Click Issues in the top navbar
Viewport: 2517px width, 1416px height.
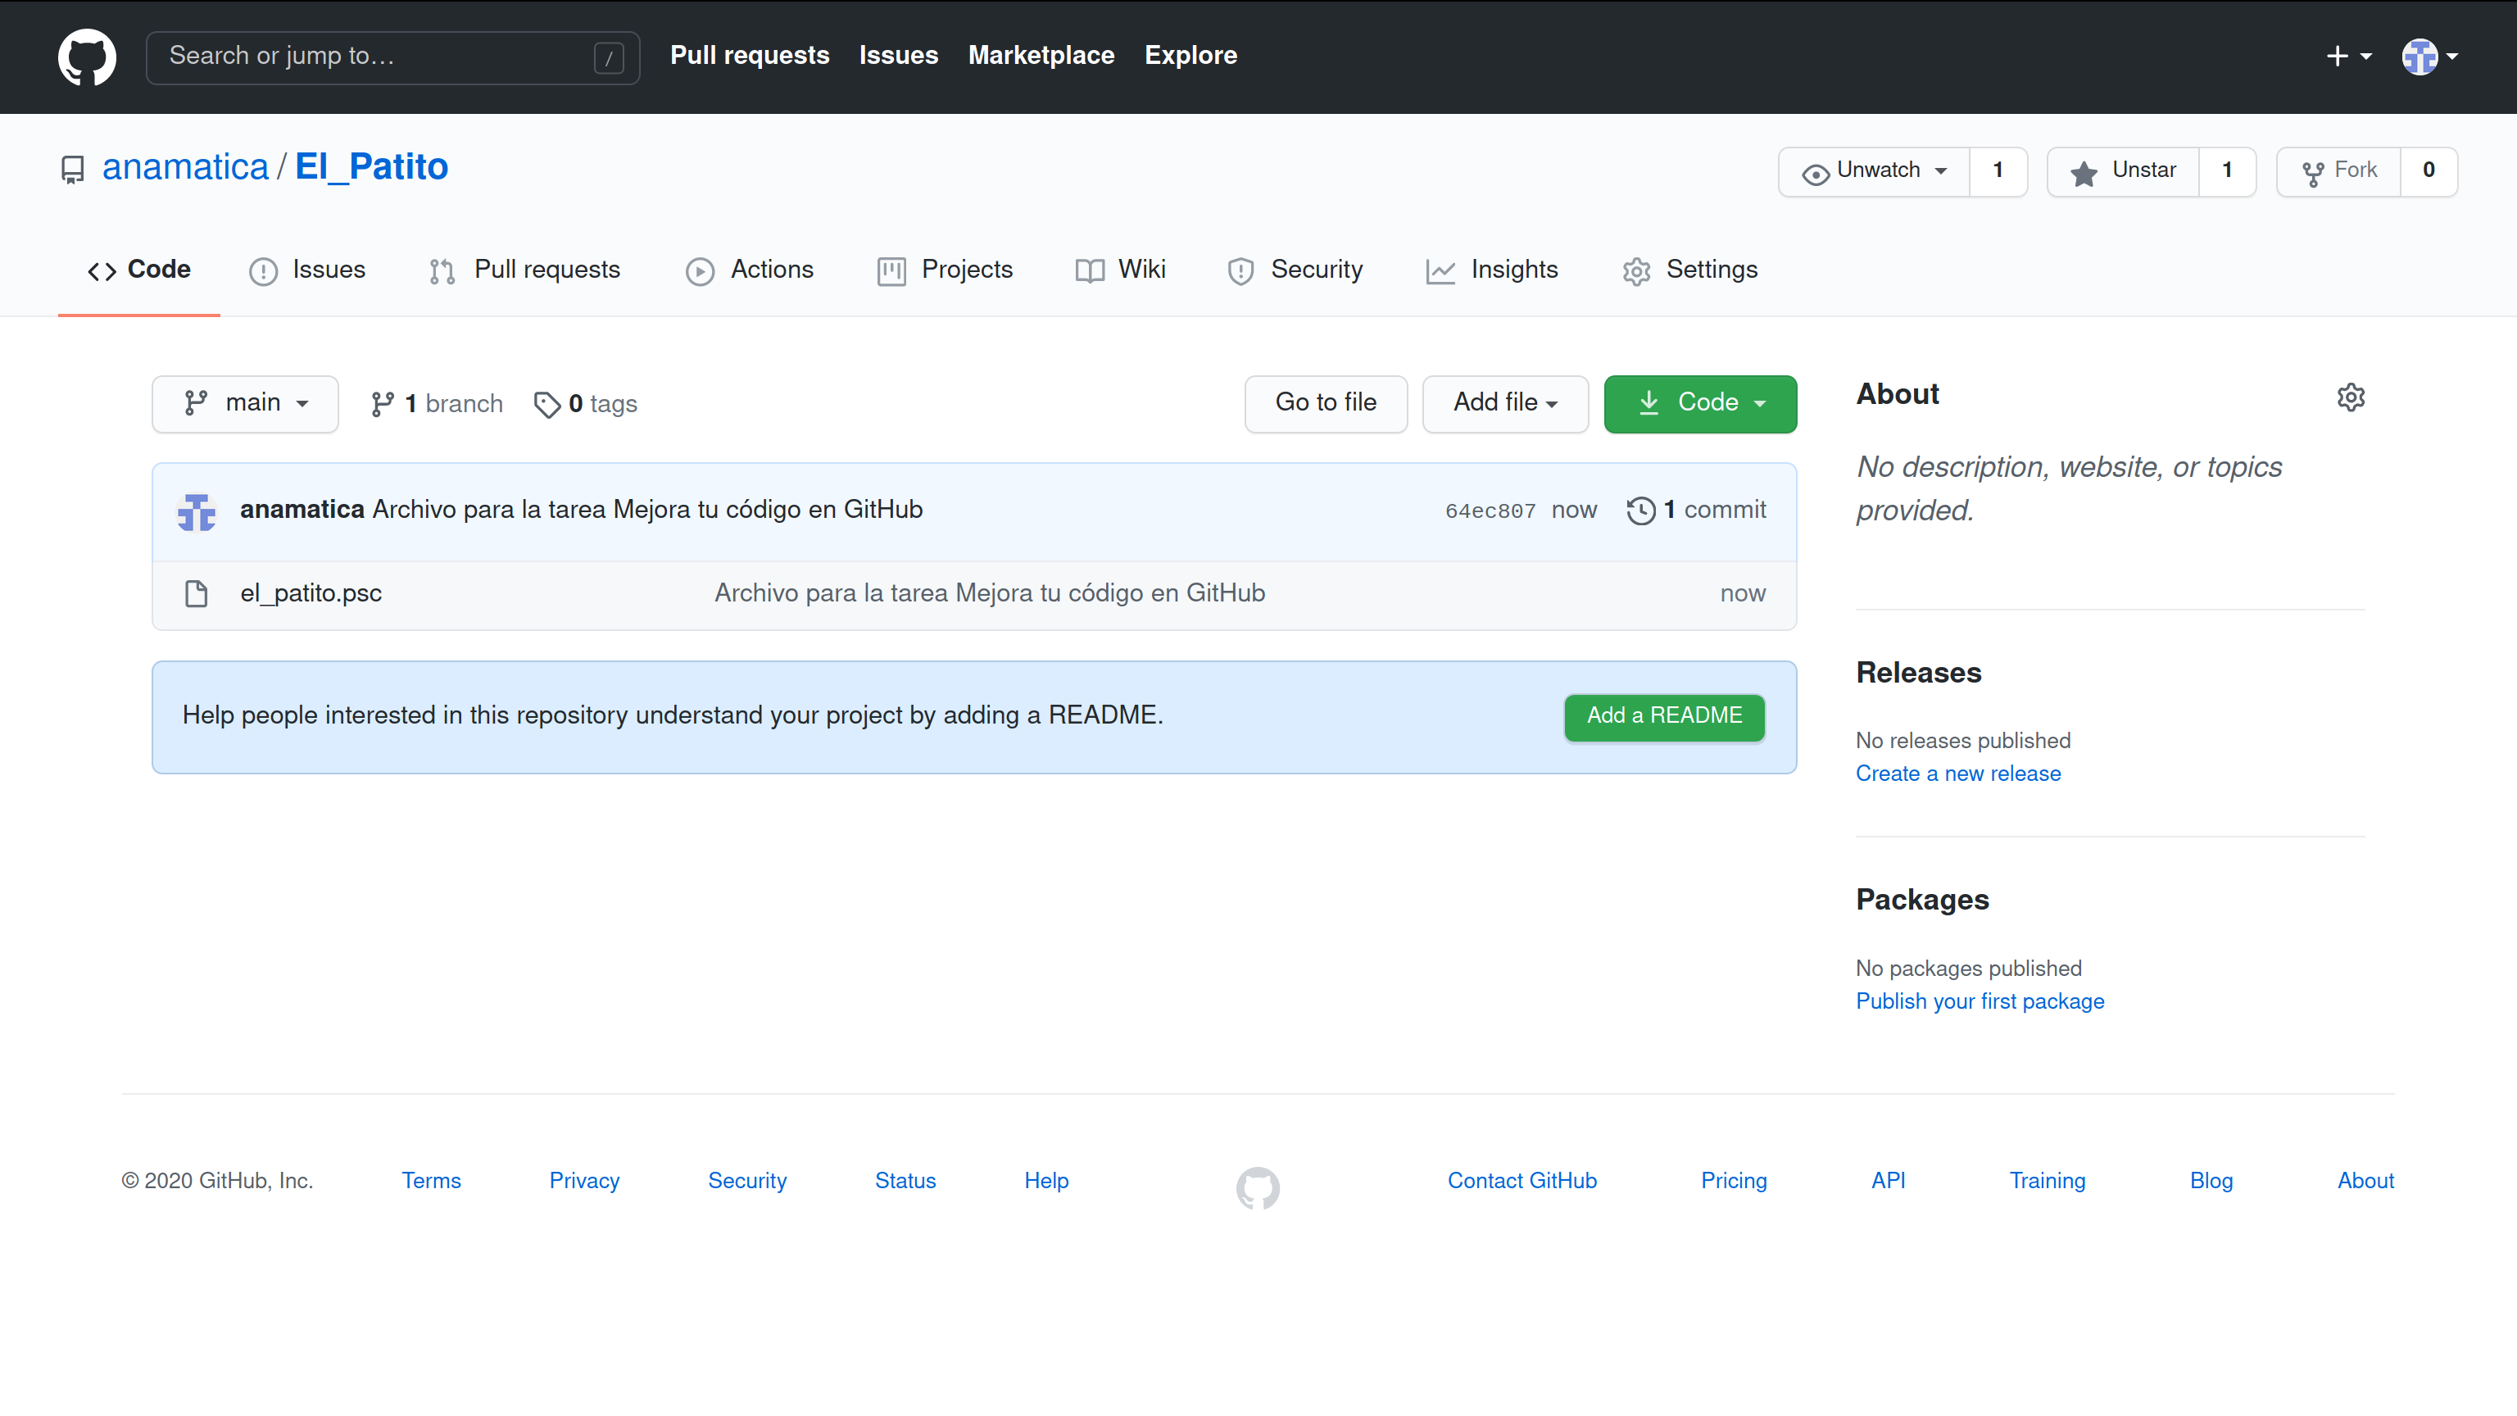point(898,56)
